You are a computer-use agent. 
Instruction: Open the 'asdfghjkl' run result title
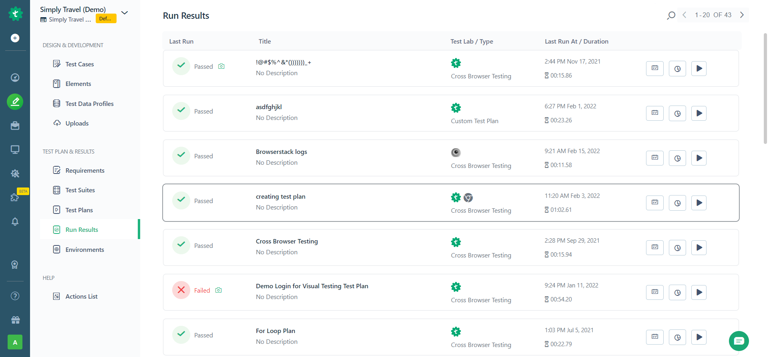[269, 107]
